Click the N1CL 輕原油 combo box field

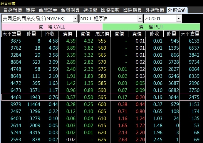click(111, 18)
